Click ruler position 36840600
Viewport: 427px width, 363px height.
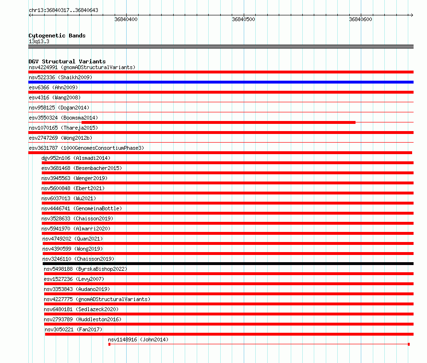[x=361, y=19]
